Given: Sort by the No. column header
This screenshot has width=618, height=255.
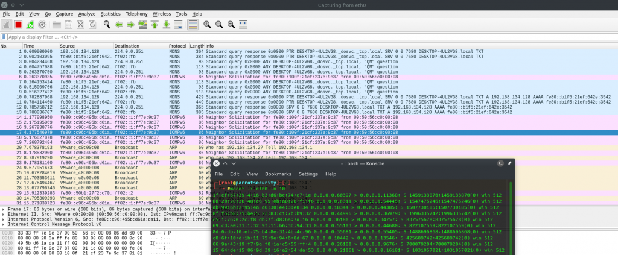Looking at the screenshot, I should 11,46.
